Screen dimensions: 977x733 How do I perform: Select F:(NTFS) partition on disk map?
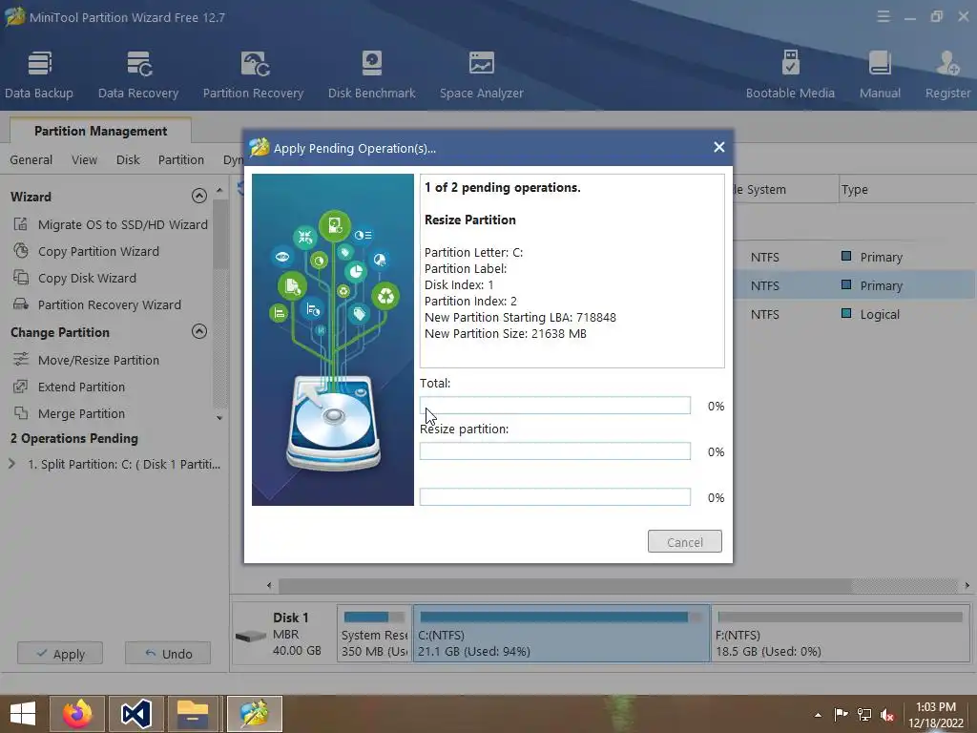[840, 634]
